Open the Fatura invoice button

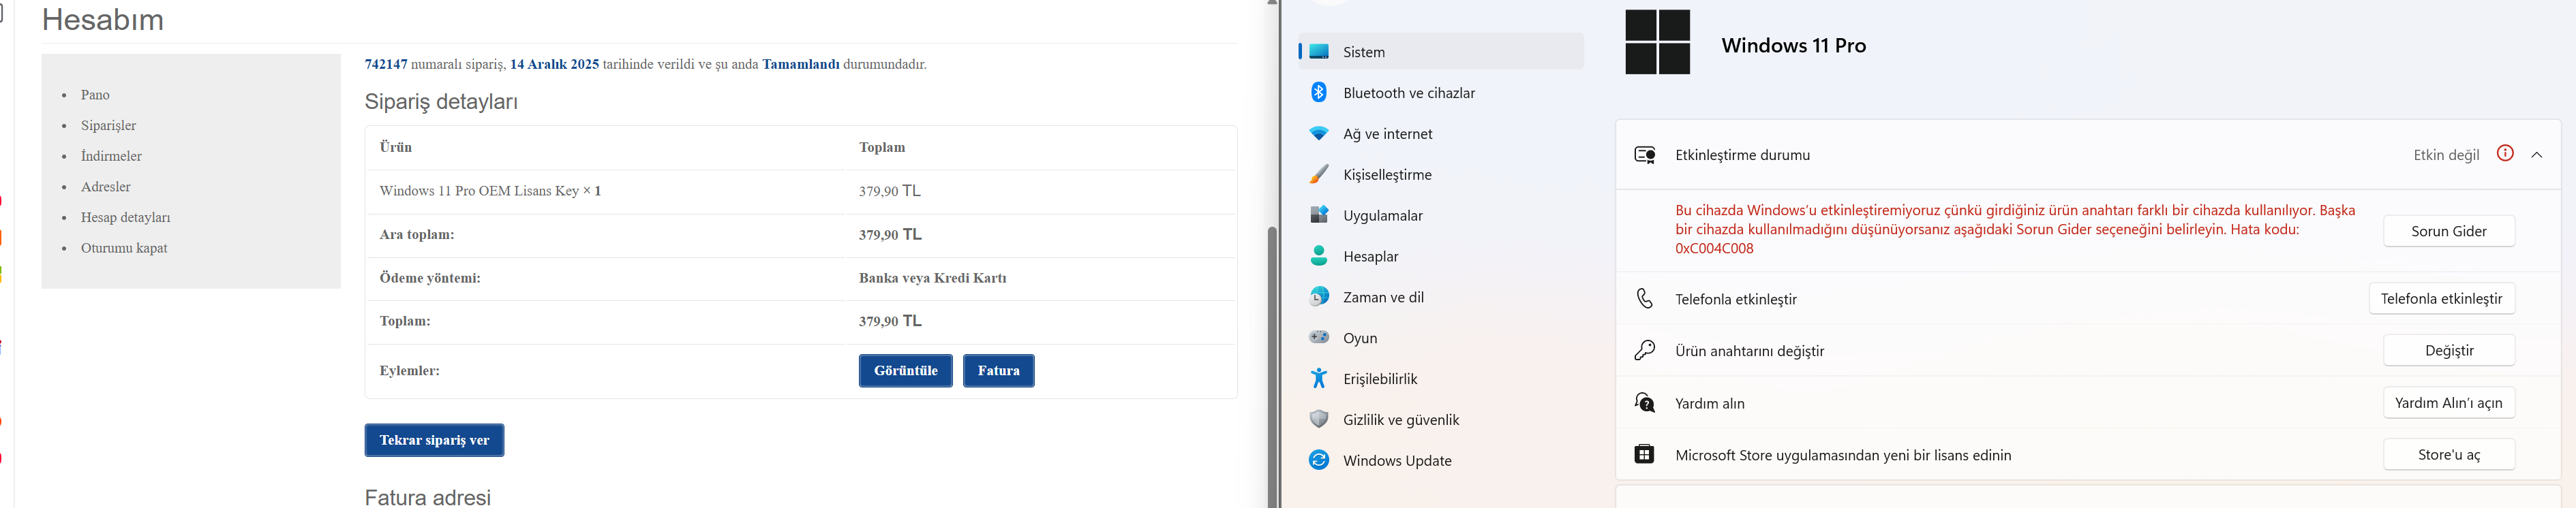coord(998,370)
